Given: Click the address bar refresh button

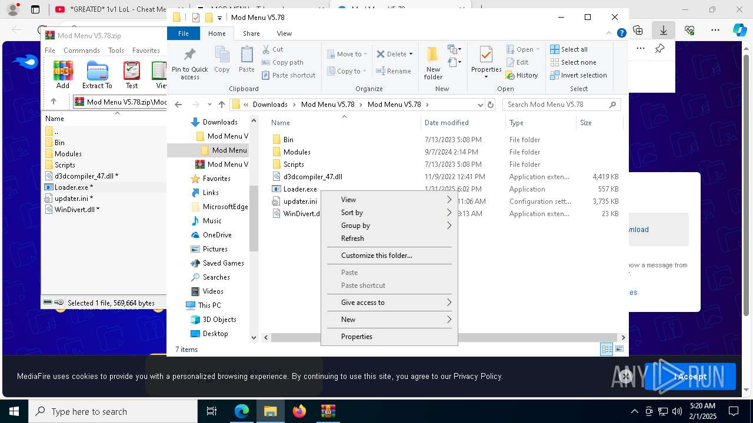Looking at the screenshot, I should click(491, 105).
